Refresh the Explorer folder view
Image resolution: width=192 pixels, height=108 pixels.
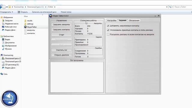(170, 7)
